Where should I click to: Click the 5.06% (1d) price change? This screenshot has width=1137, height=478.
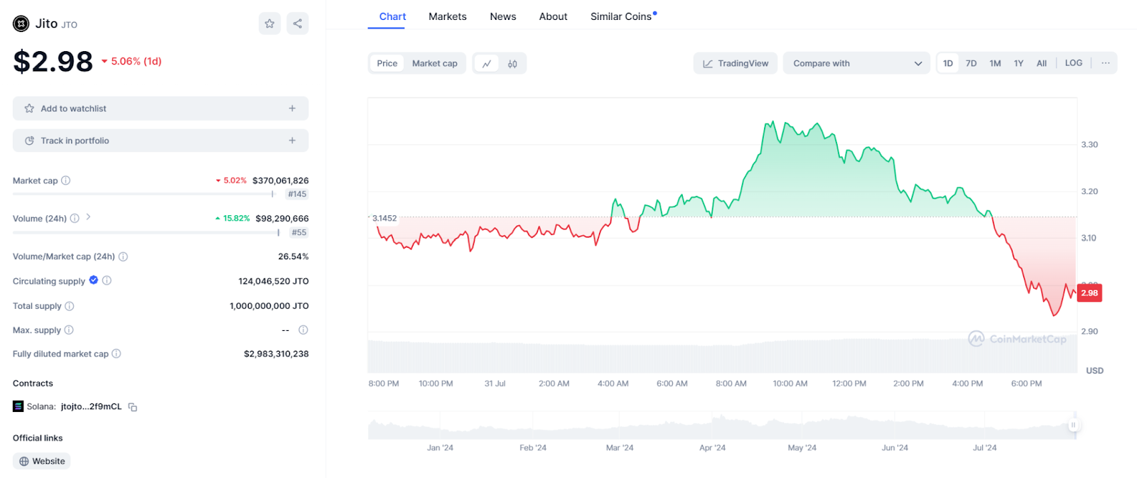(131, 61)
